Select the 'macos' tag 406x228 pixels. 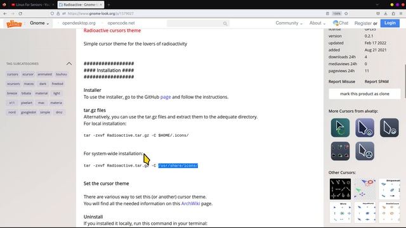point(29,84)
